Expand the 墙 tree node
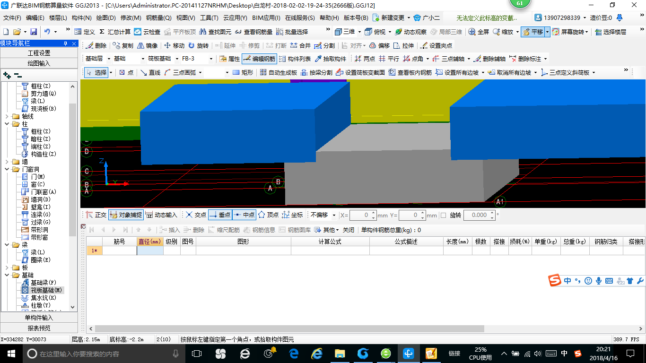 click(7, 162)
